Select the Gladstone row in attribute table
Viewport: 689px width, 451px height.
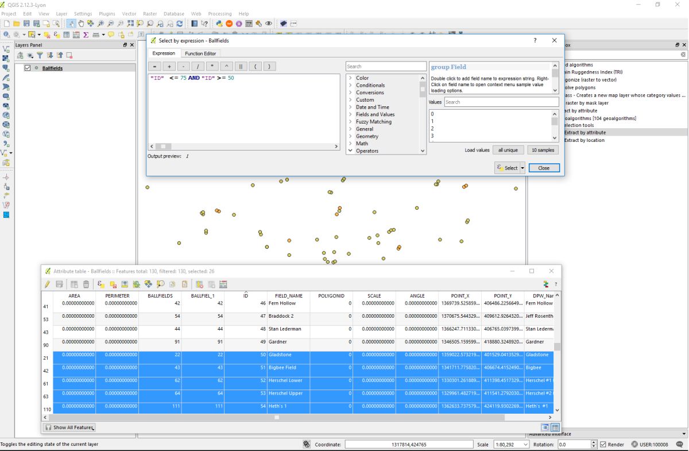[304, 355]
